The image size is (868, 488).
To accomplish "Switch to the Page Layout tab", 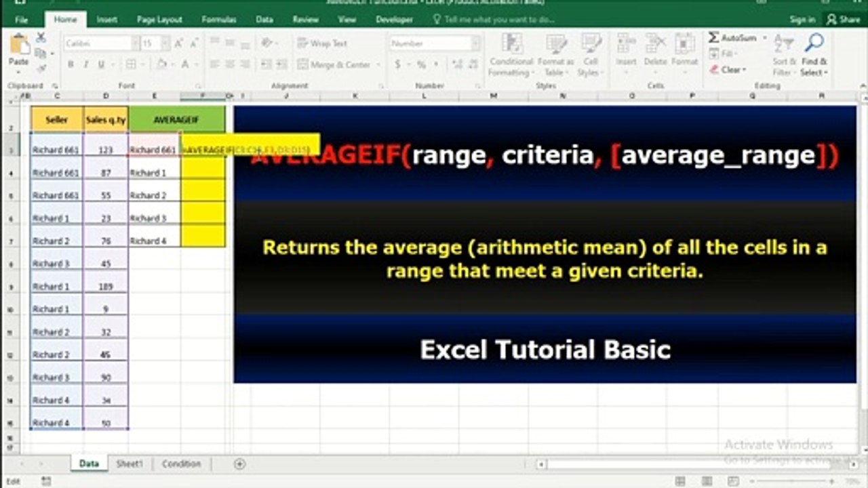I will tap(160, 20).
